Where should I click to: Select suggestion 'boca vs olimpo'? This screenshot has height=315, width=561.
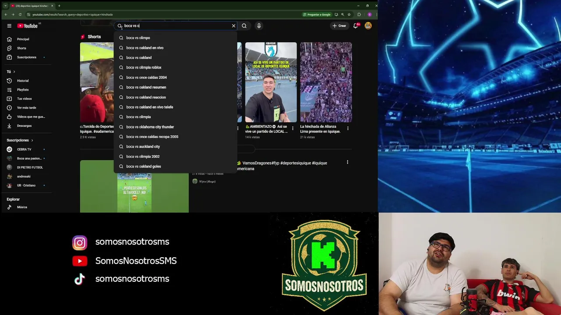(175, 38)
